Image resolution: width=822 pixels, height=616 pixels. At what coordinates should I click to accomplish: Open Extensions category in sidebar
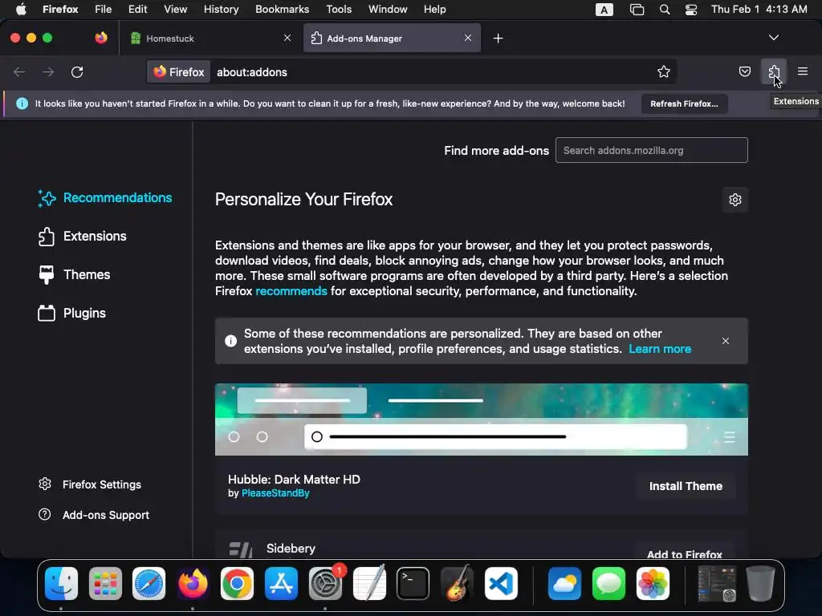pyautogui.click(x=83, y=237)
